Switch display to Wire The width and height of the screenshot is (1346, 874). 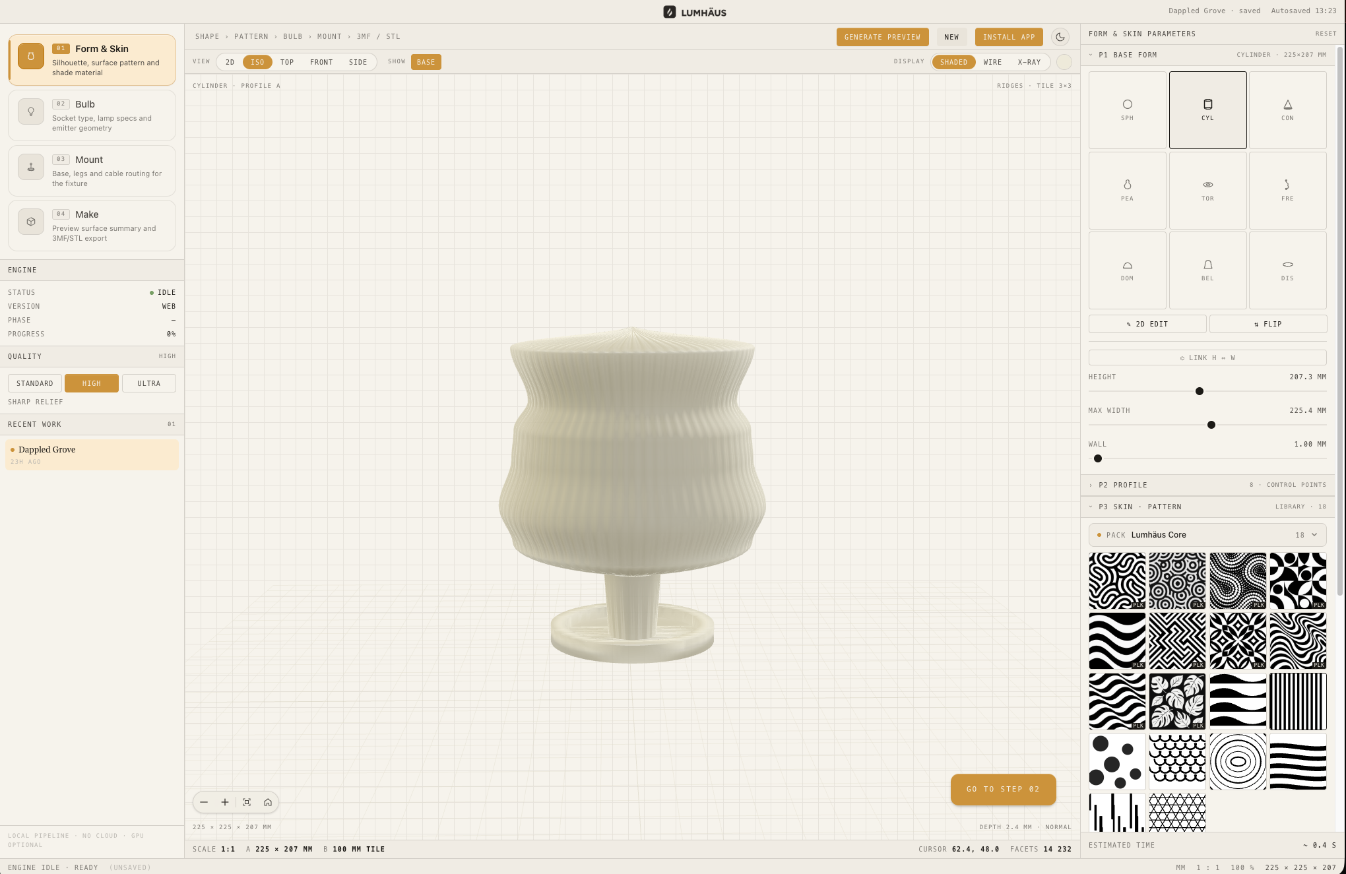[x=992, y=62]
